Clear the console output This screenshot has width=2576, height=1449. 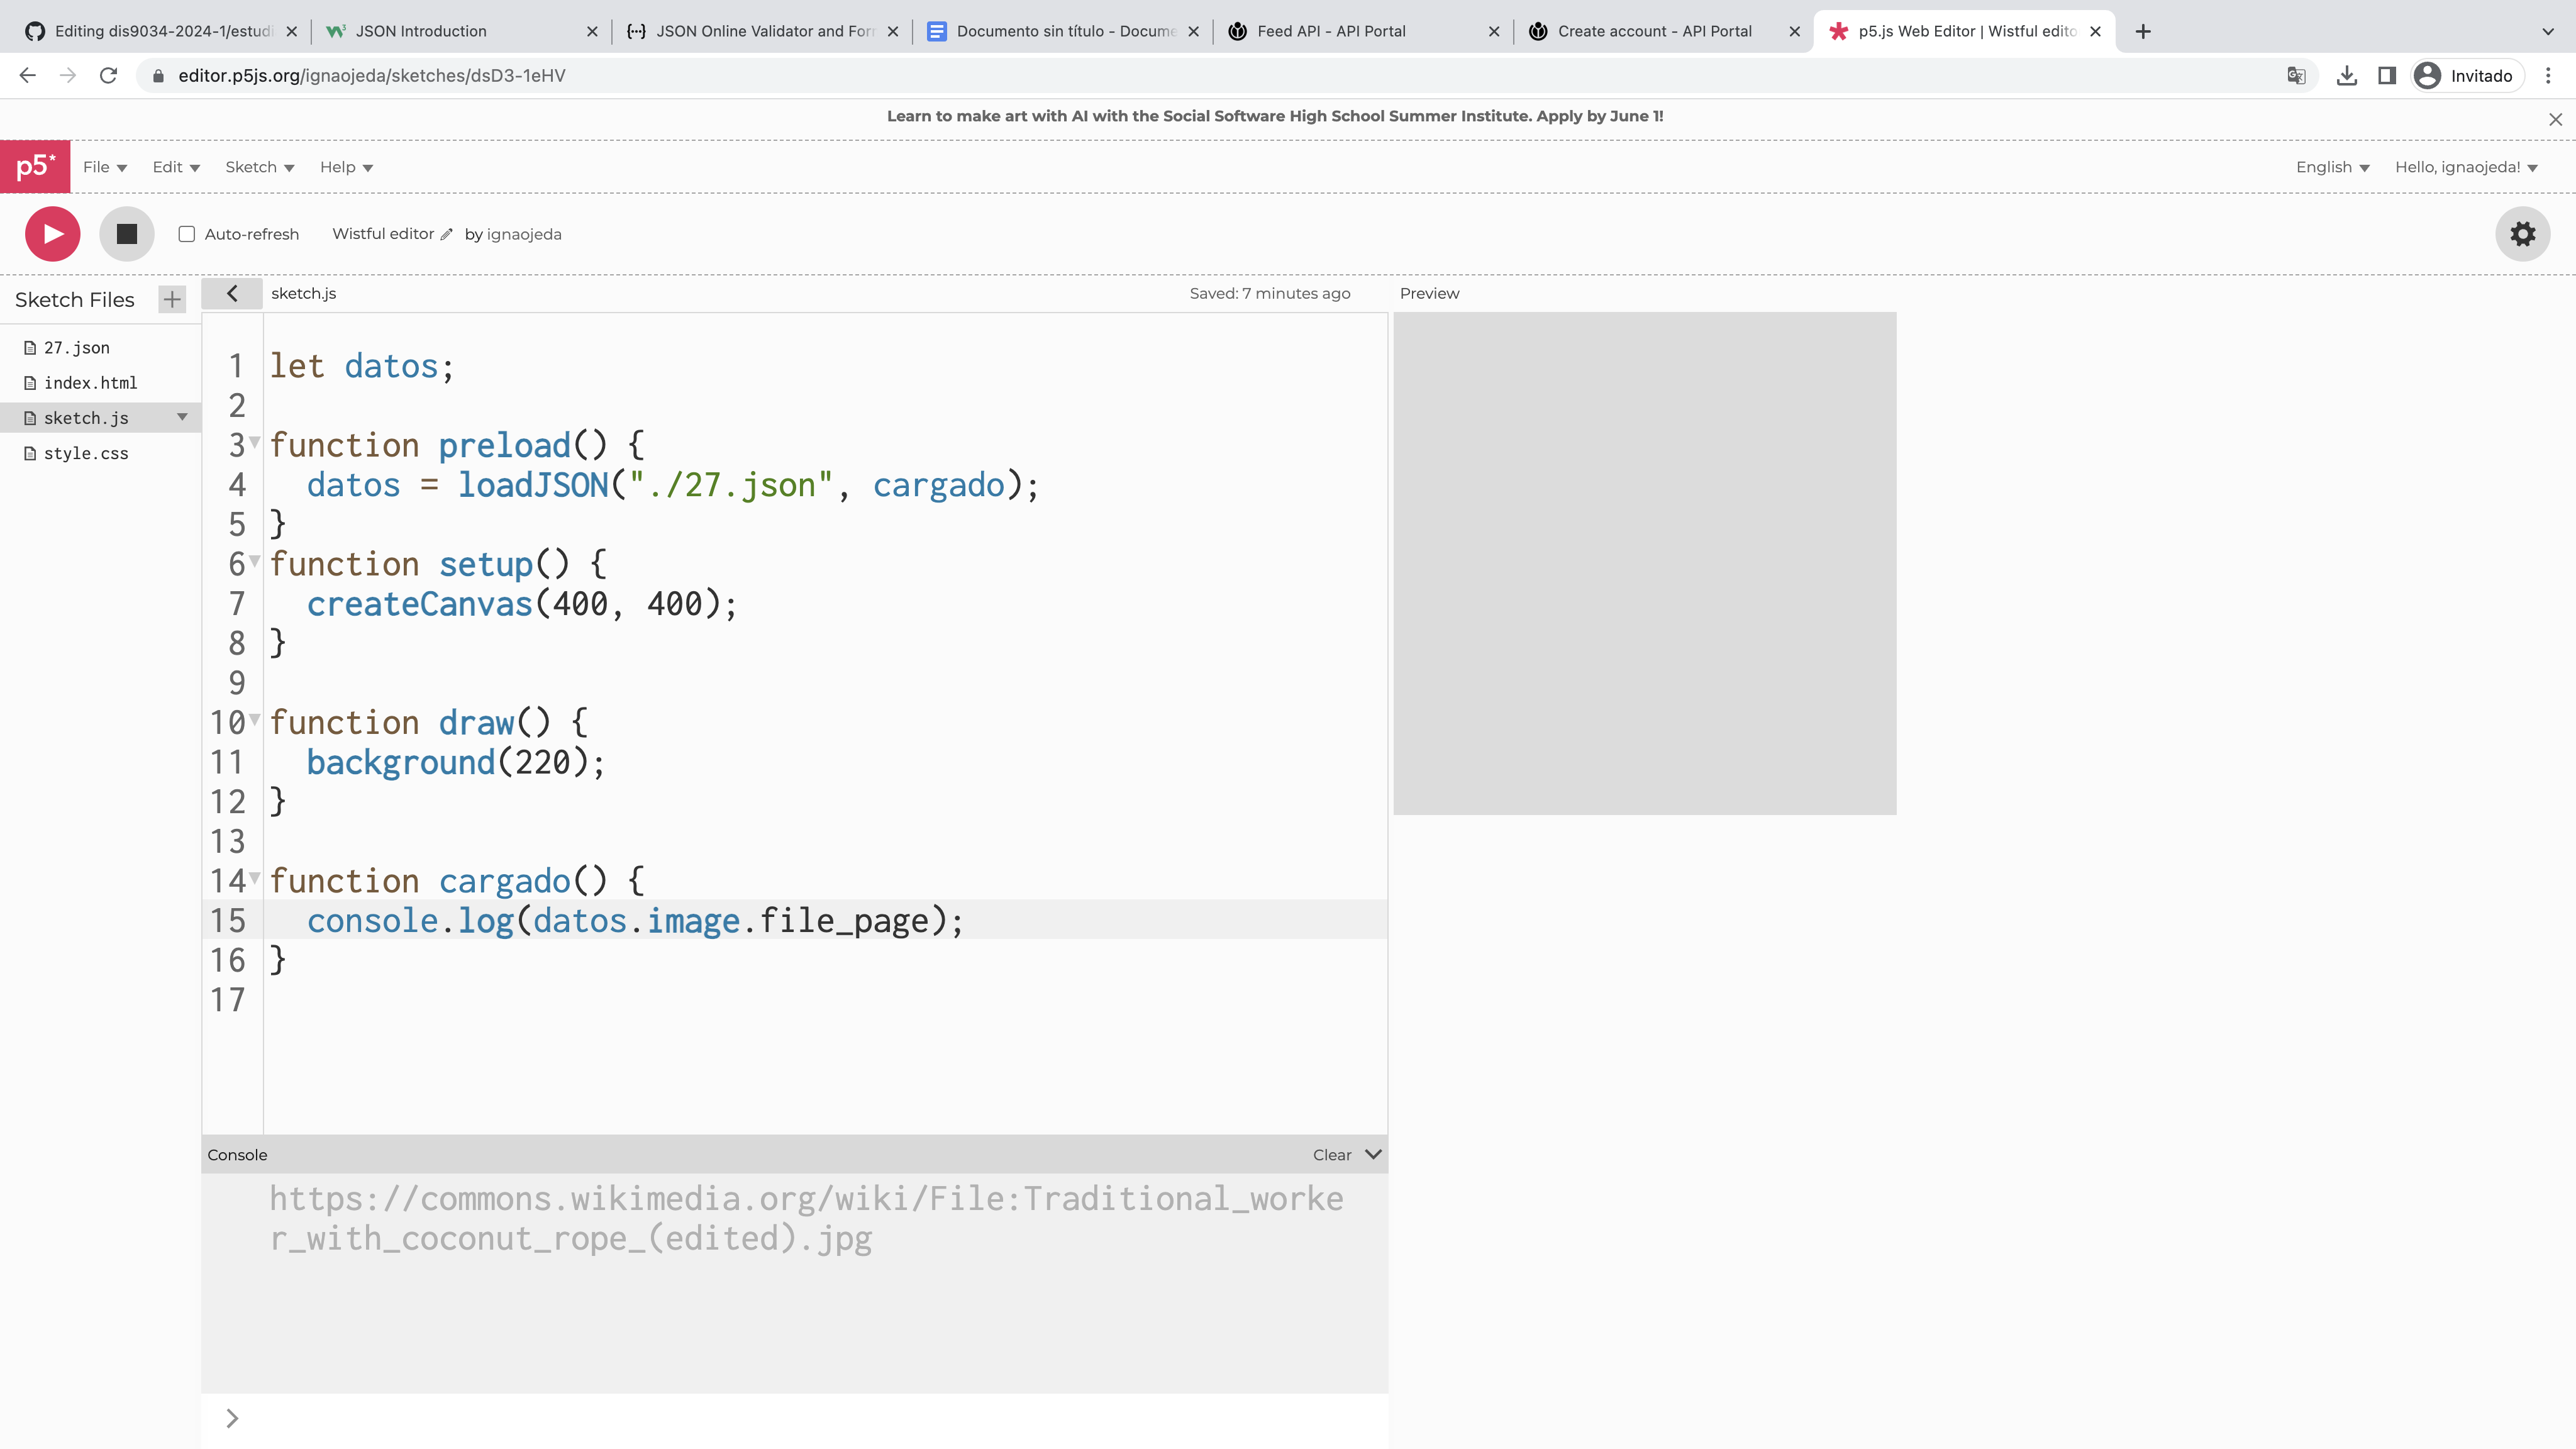coord(1332,1154)
